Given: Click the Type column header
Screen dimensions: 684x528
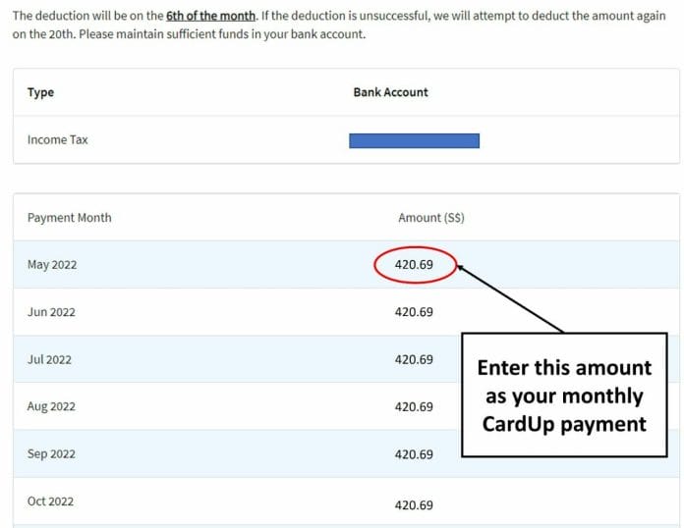Looking at the screenshot, I should (40, 92).
